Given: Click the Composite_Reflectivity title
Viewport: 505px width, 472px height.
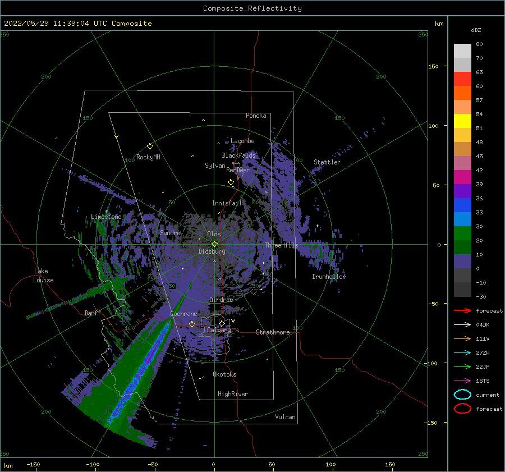Looking at the screenshot, I should pos(252,8).
